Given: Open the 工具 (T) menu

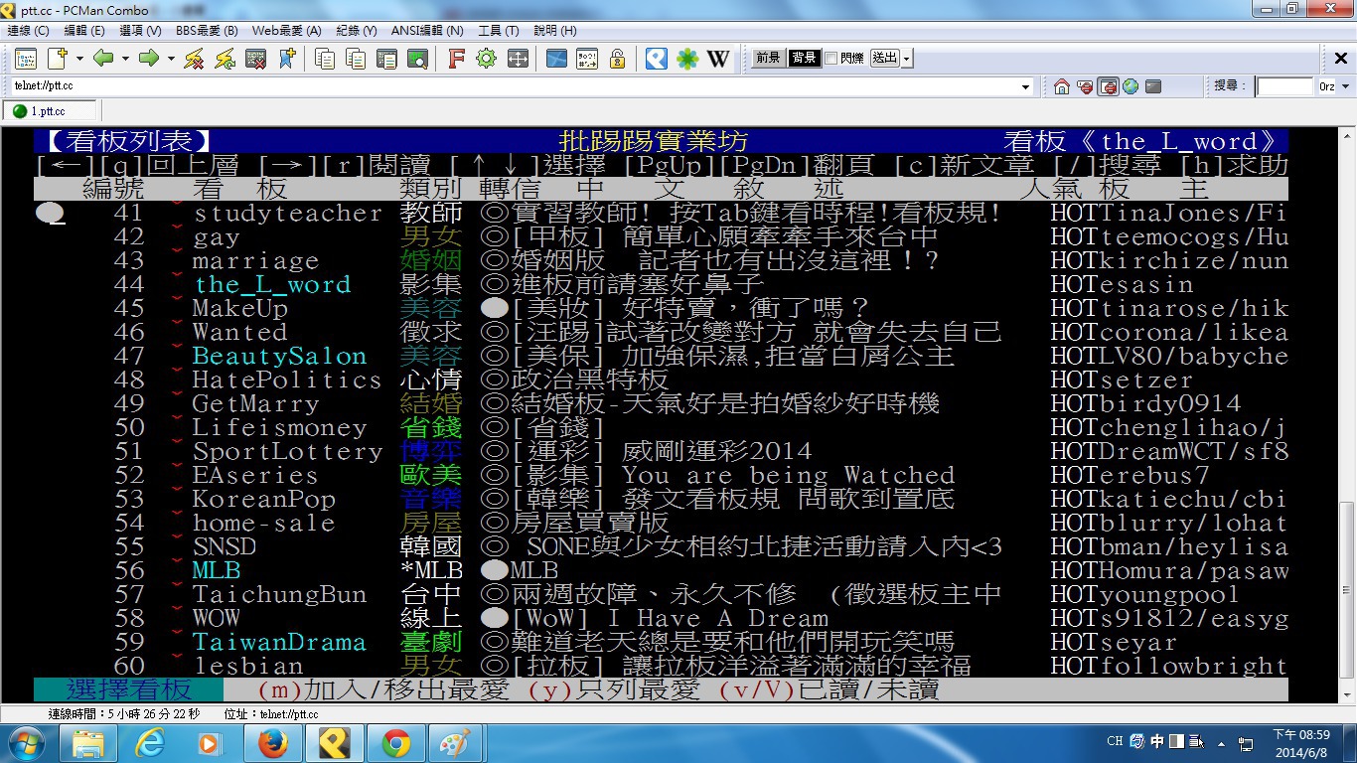Looking at the screenshot, I should 499,31.
